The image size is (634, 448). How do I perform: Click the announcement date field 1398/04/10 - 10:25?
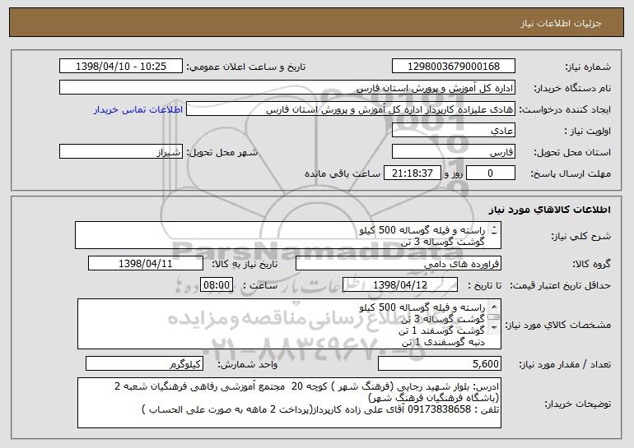(121, 67)
